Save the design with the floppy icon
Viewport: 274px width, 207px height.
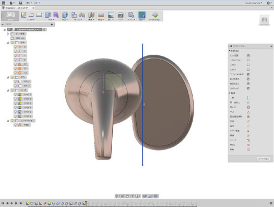(21, 3)
